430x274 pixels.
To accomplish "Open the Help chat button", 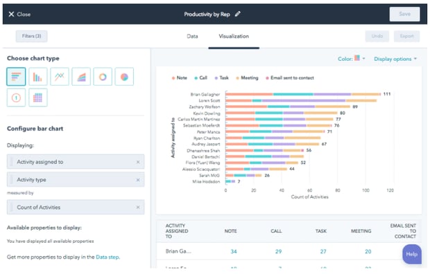I will [x=412, y=255].
